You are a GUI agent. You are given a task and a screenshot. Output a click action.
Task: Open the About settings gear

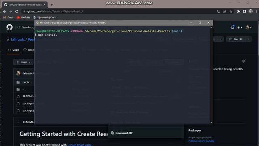(x=243, y=61)
